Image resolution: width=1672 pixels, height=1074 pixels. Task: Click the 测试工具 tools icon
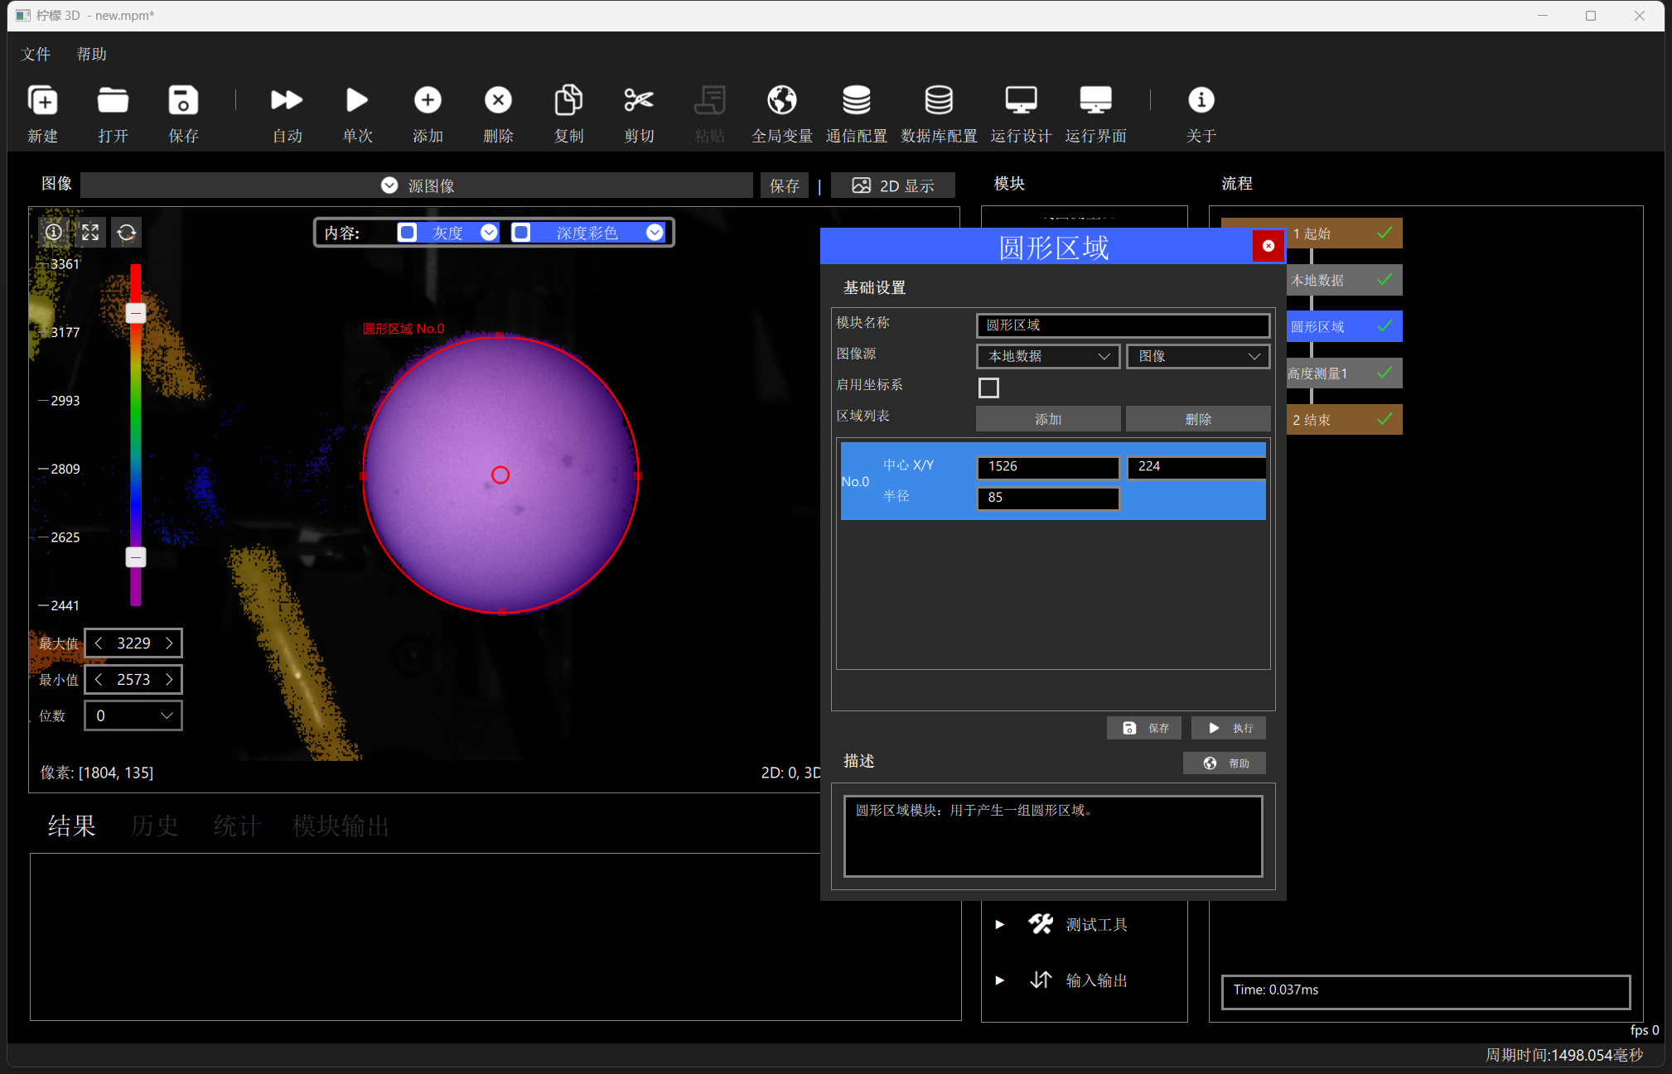pyautogui.click(x=1041, y=923)
